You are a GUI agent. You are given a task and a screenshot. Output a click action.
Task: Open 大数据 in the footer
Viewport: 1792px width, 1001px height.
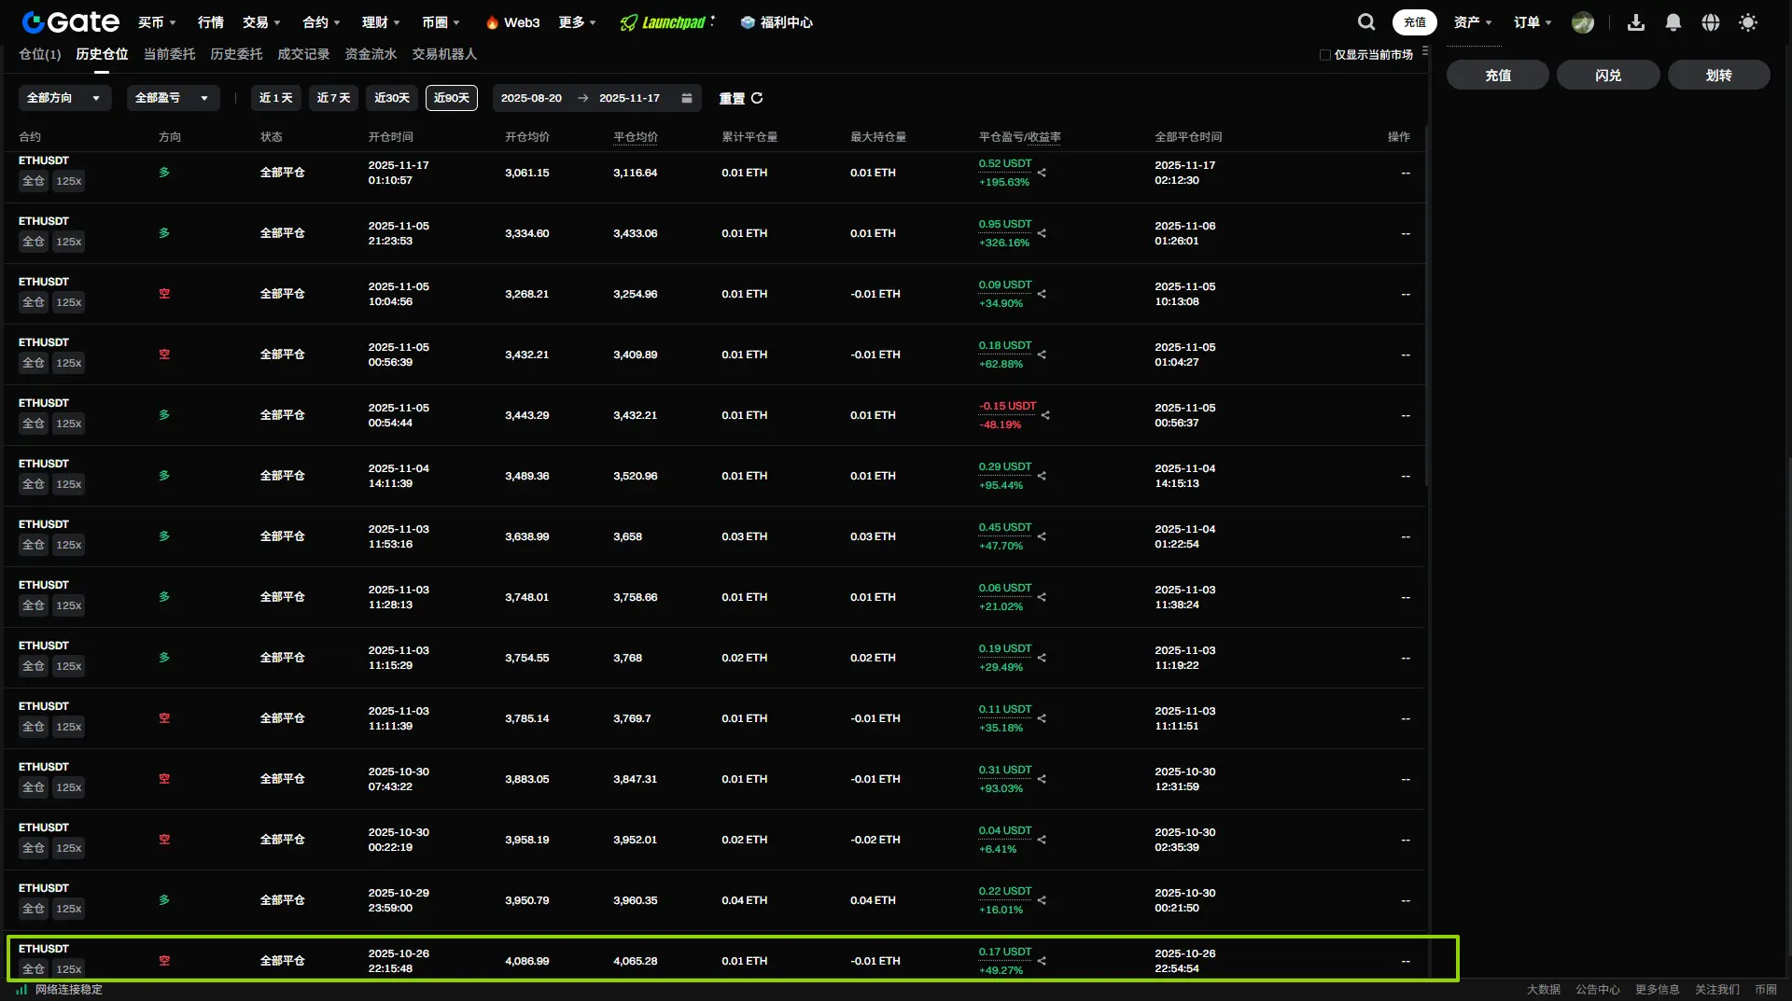1544,990
